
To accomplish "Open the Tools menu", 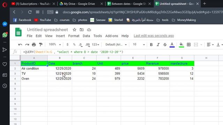I will [98, 36].
